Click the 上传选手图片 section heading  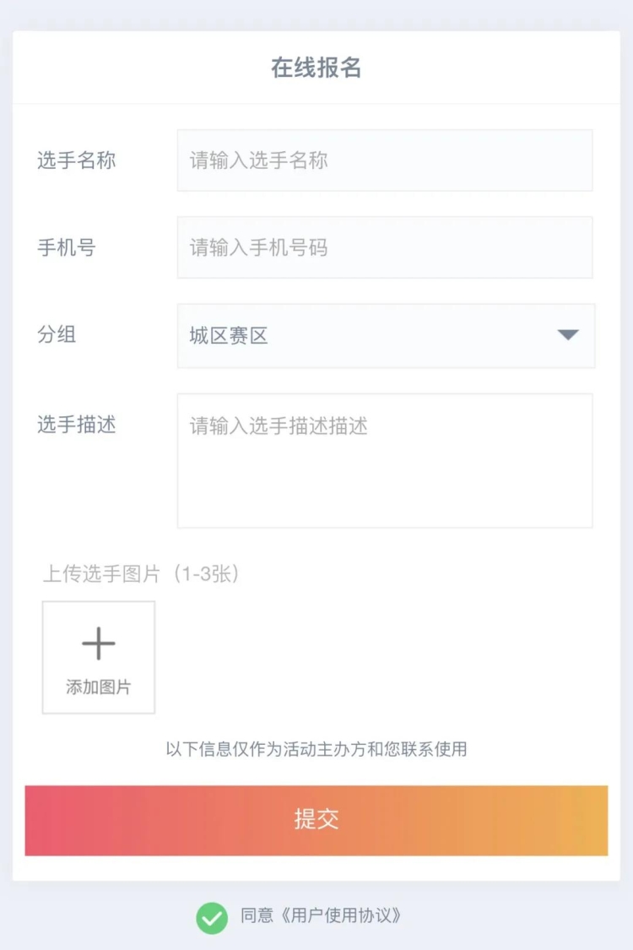coord(101,574)
